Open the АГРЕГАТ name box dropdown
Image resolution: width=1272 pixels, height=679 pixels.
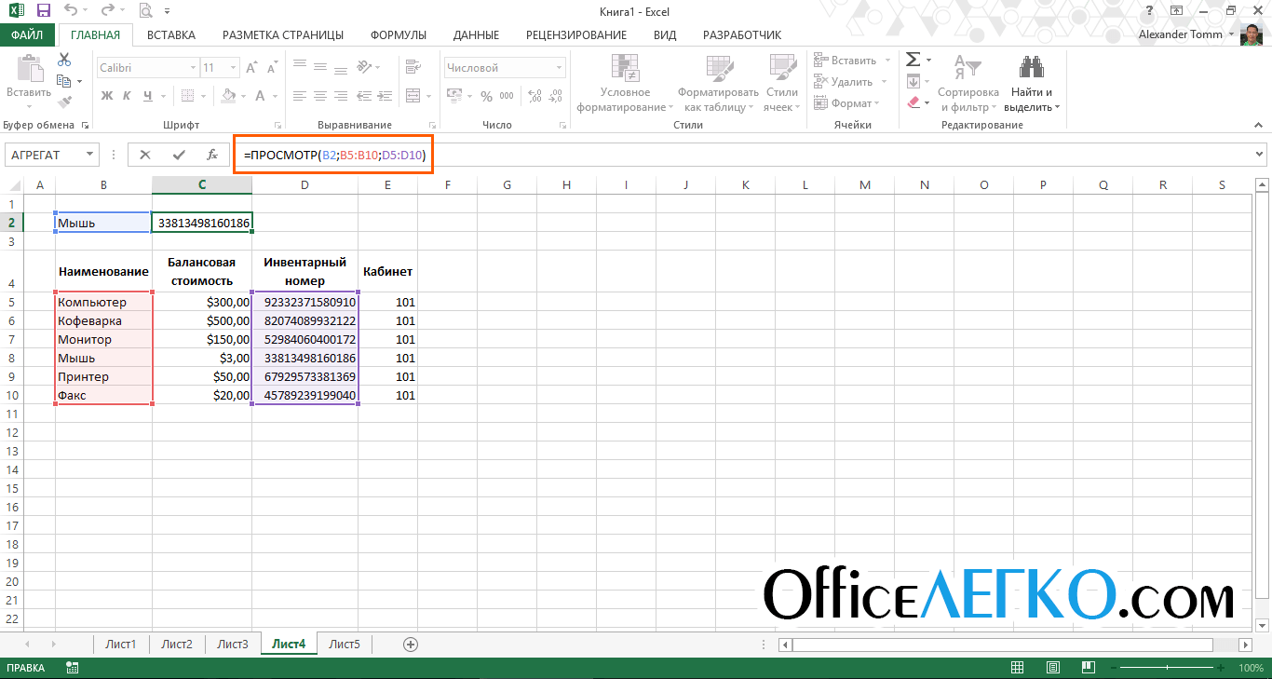[90, 155]
